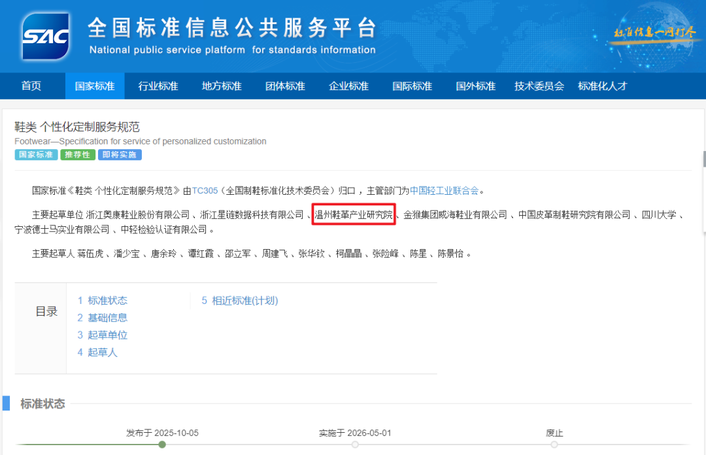Image resolution: width=706 pixels, height=455 pixels.
Task: Select the 国家标准 badge tag
Action: coord(36,155)
